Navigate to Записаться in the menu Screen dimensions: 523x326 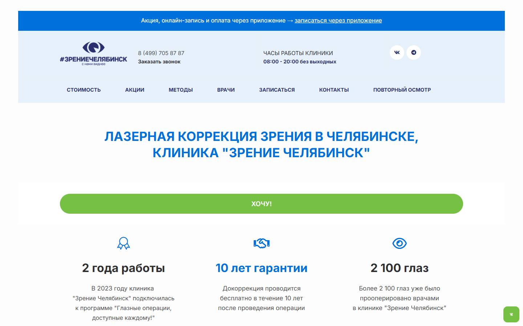tap(277, 90)
